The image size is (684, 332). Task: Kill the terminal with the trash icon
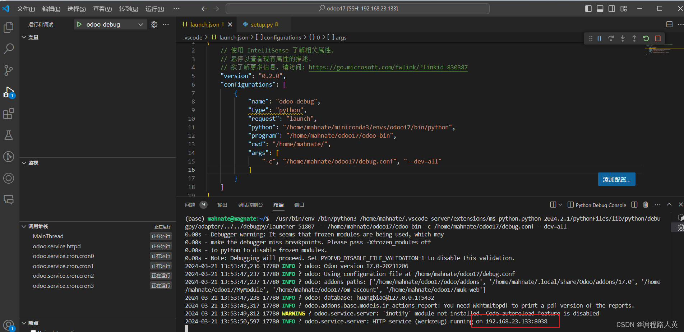click(646, 205)
